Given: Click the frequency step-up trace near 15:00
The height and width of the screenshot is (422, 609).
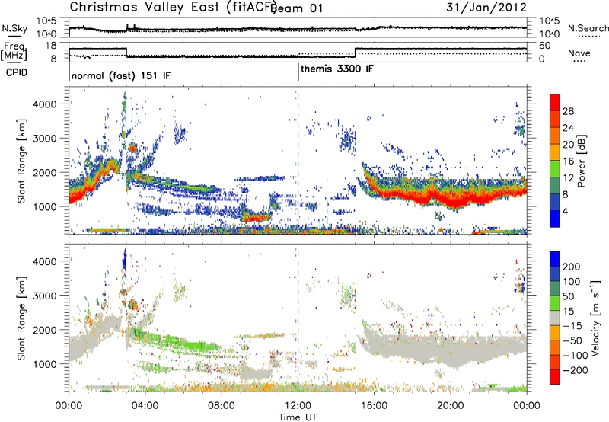Looking at the screenshot, I should pos(356,53).
